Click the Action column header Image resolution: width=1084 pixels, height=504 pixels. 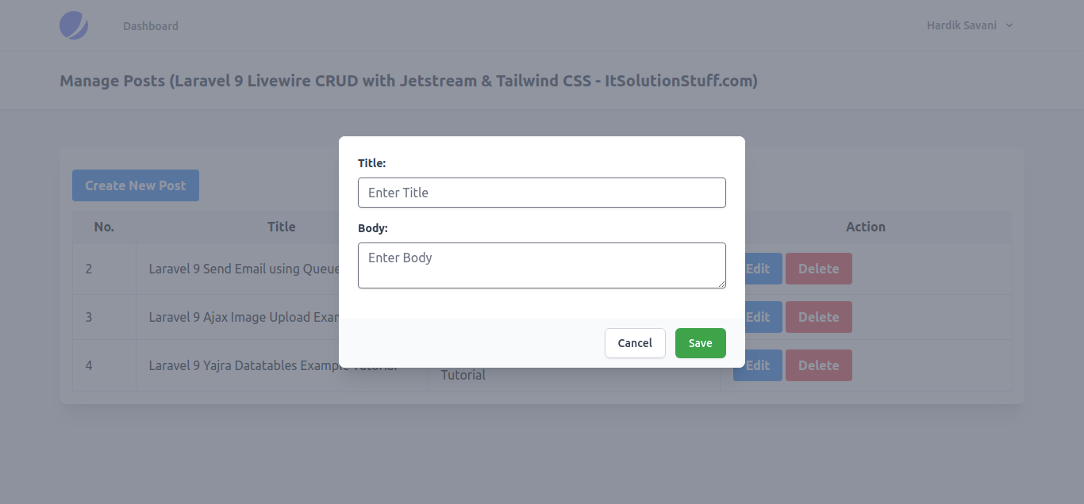(865, 227)
